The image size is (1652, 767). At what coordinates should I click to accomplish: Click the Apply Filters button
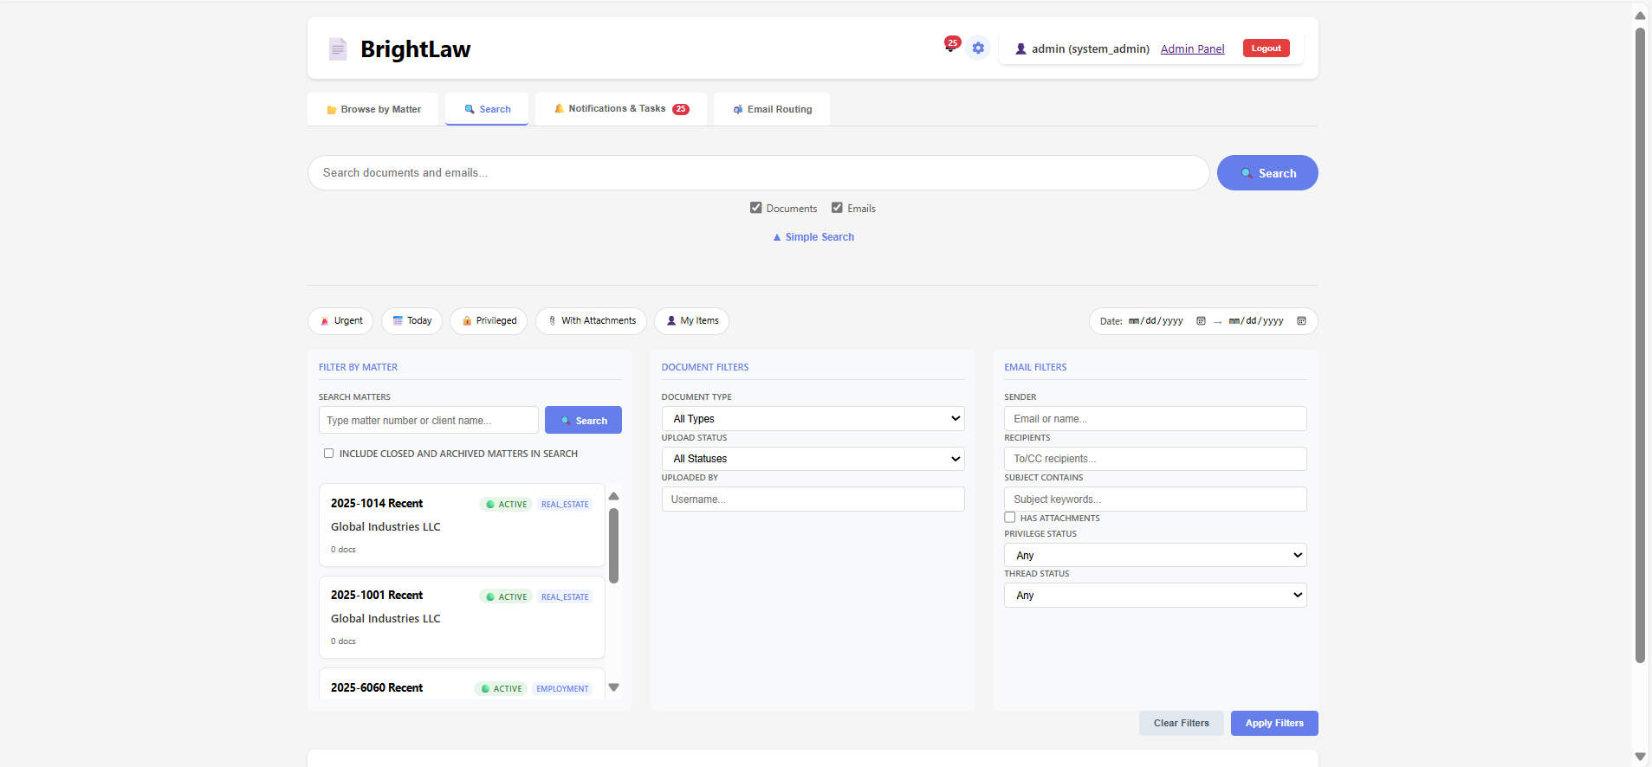(1273, 724)
